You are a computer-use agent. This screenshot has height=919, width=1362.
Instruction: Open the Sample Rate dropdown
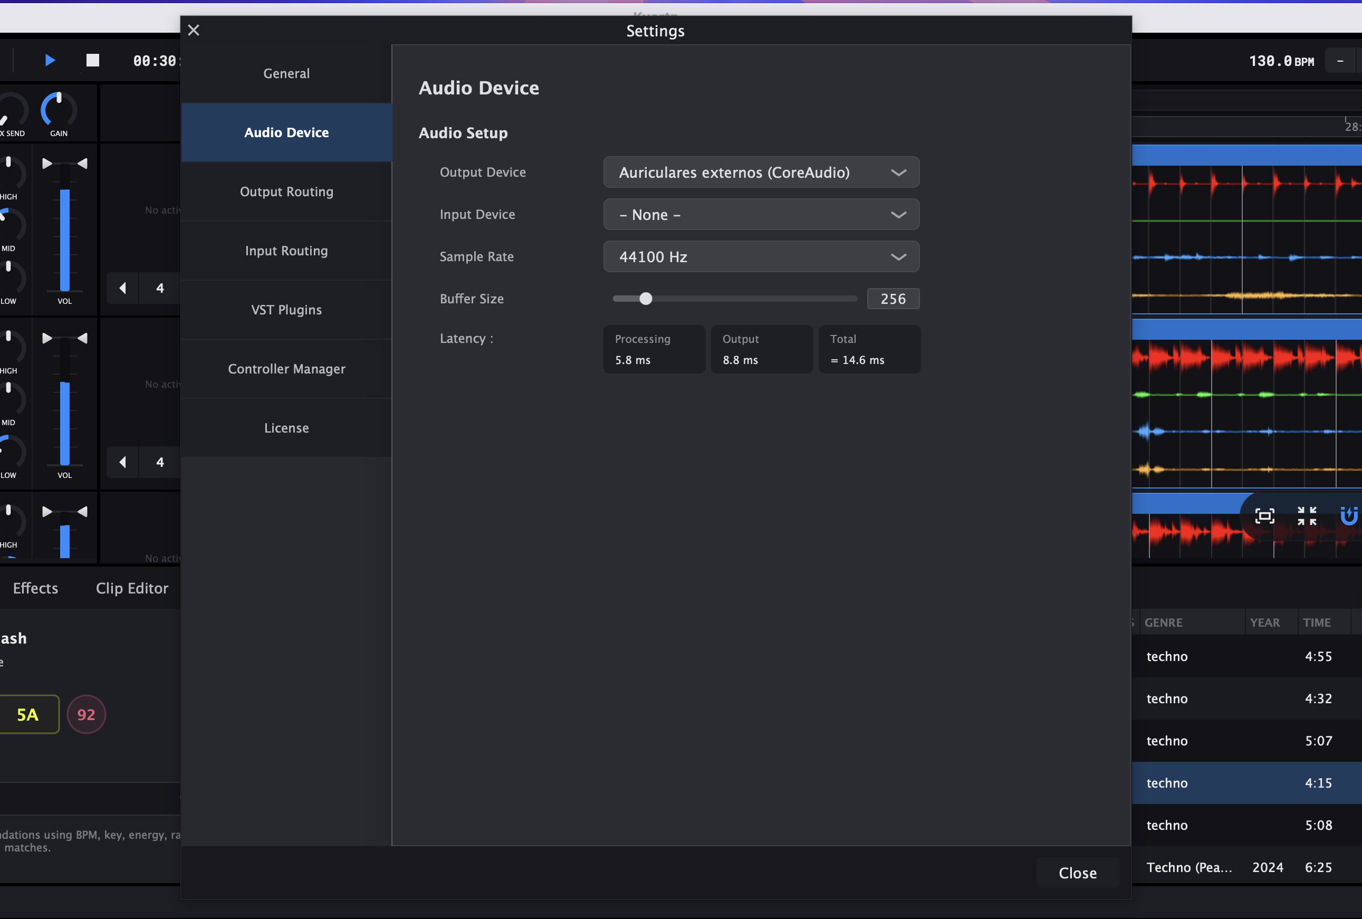pyautogui.click(x=760, y=257)
